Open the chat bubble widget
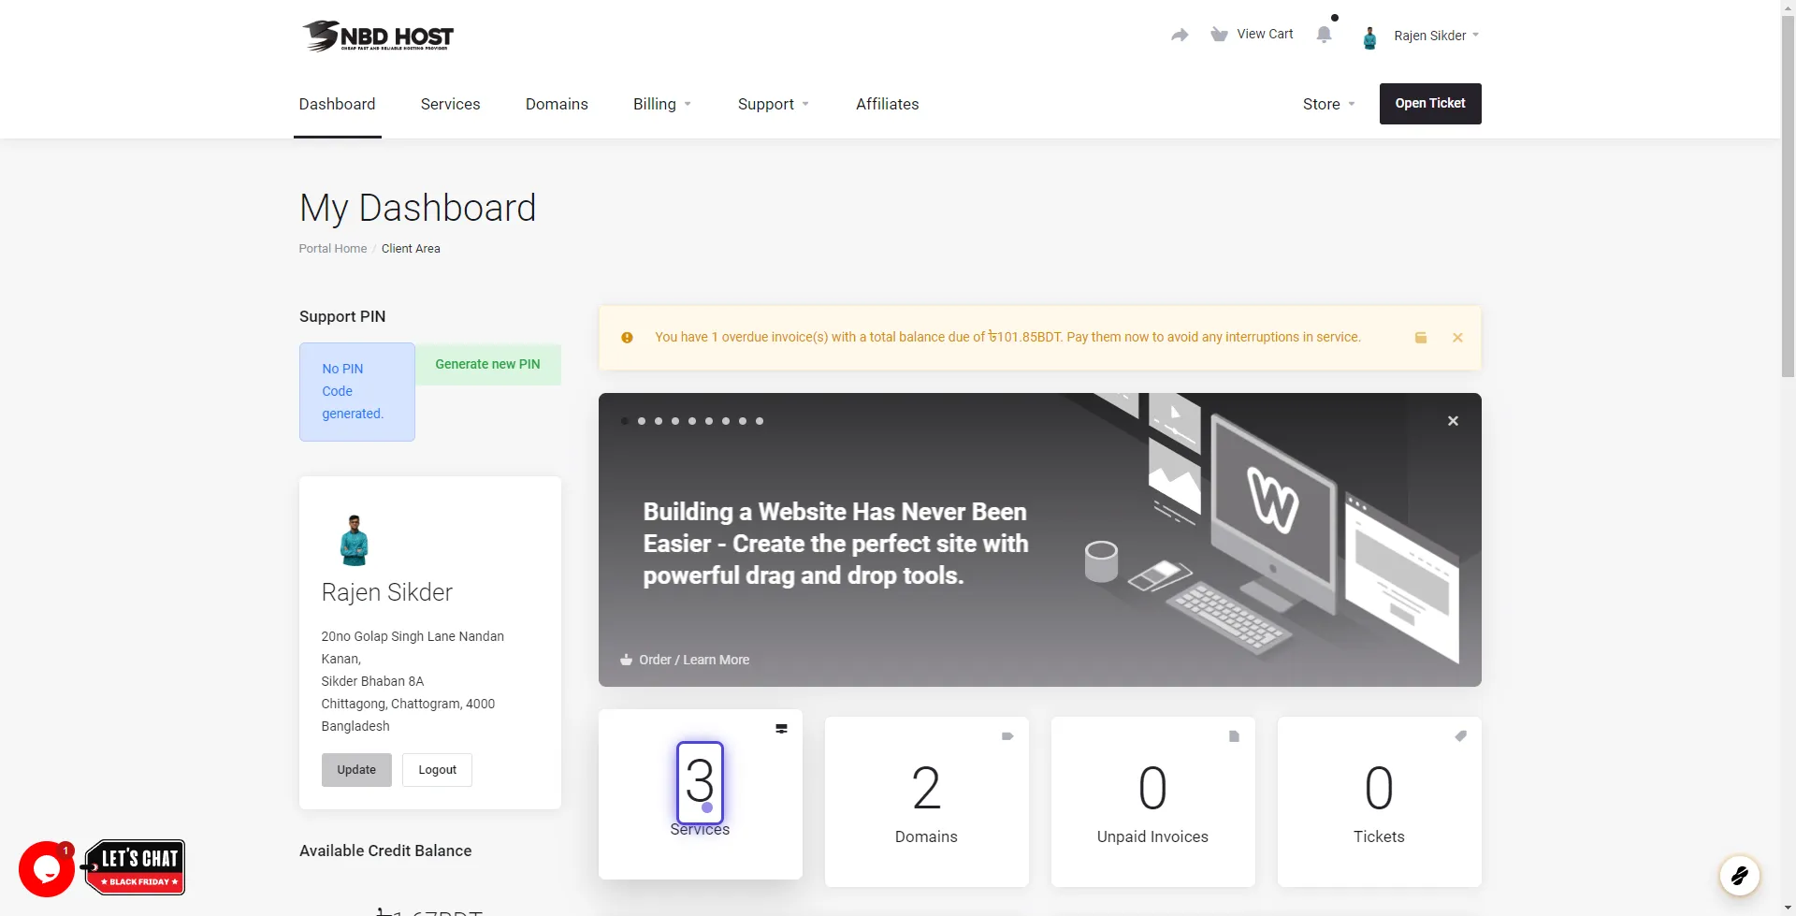Viewport: 1796px width, 916px height. click(45, 868)
